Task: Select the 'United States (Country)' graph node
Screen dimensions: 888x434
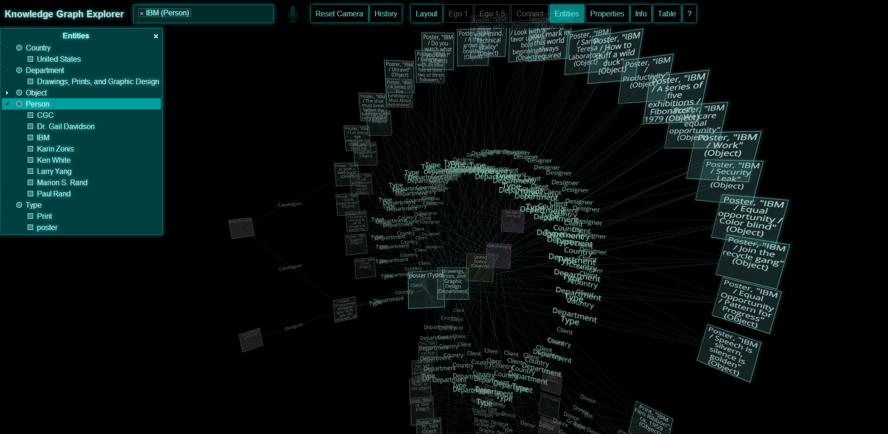Action: click(x=480, y=267)
